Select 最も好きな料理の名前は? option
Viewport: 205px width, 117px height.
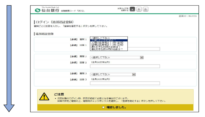(109, 47)
